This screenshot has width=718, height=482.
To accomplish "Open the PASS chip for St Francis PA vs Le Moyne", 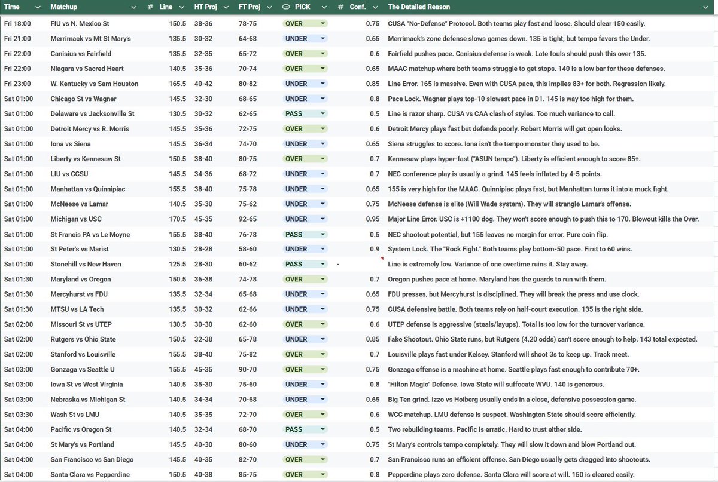I will click(x=305, y=234).
